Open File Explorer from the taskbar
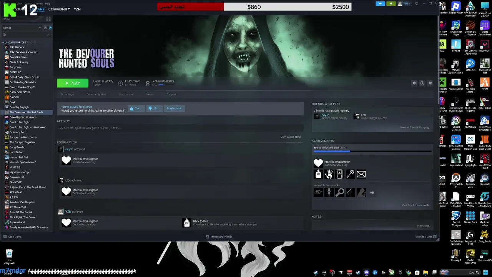The width and height of the screenshot is (492, 277). pyautogui.click(x=426, y=272)
